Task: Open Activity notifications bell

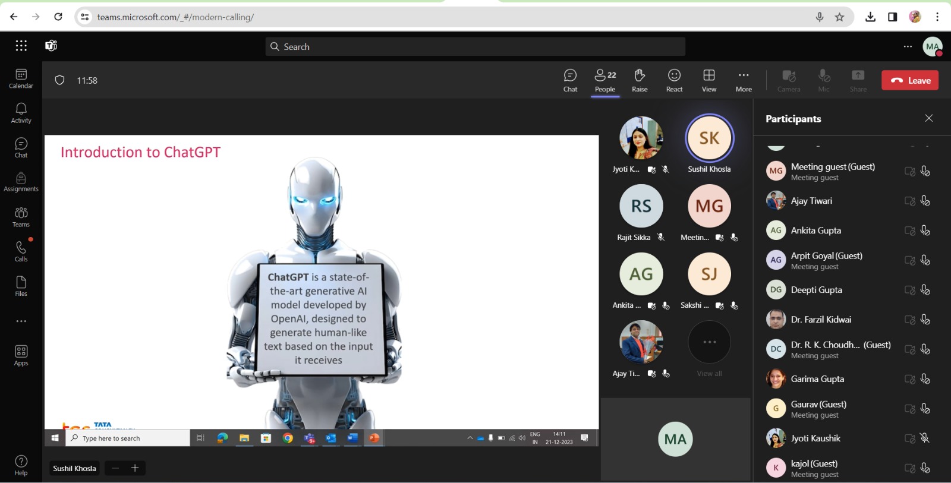Action: [x=21, y=113]
